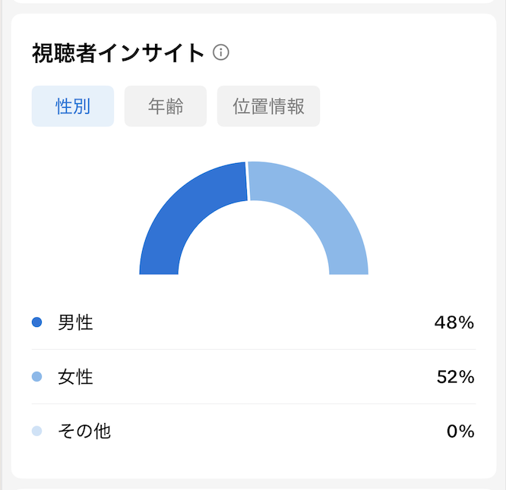Viewport: 506px width, 490px height.
Task: Select the 性別 tab
Action: 73,106
